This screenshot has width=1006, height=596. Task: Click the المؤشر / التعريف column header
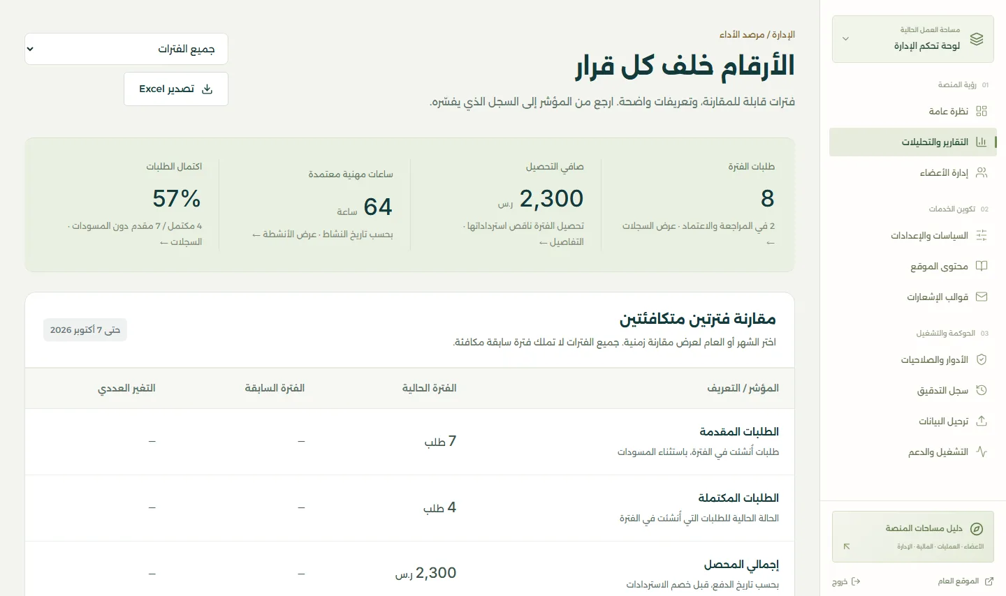(743, 388)
